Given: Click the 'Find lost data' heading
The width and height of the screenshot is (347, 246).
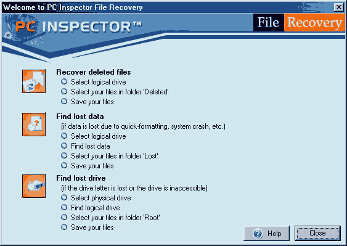Looking at the screenshot, I should (80, 117).
